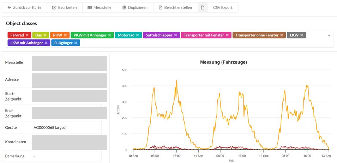This screenshot has width=337, height=163.
Task: Click the 500 value on Anzahl axis
Action: pos(125,70)
